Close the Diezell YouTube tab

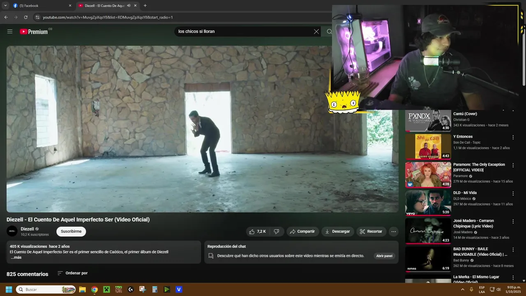tap(135, 6)
